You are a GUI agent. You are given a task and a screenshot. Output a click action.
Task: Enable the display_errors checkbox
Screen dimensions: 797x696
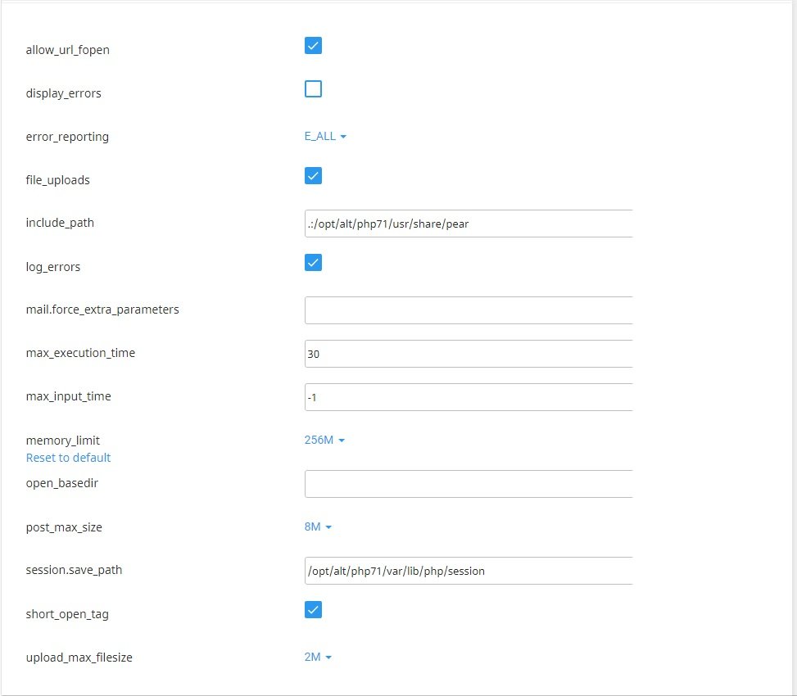313,89
